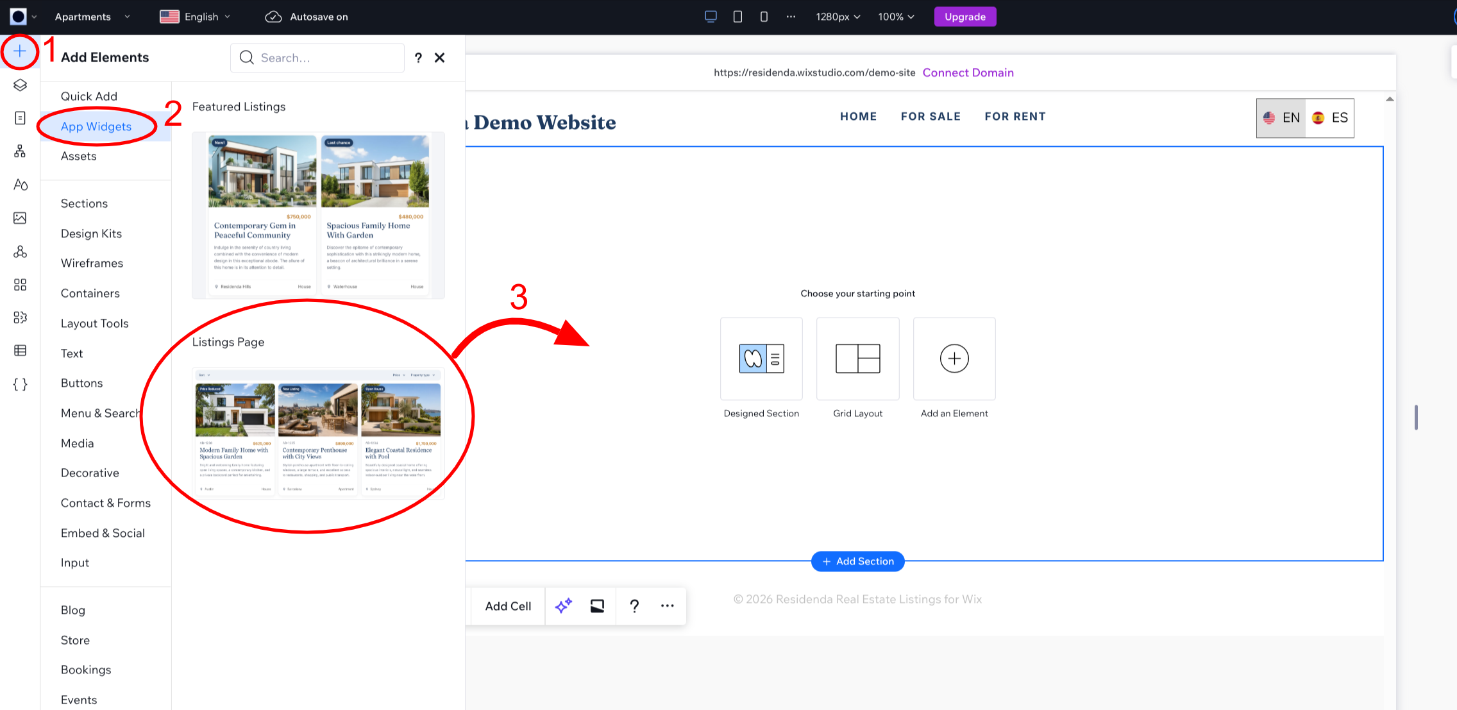Viewport: 1457px width, 710px height.
Task: Open the integrations nodes icon in sidebar
Action: pos(20,251)
